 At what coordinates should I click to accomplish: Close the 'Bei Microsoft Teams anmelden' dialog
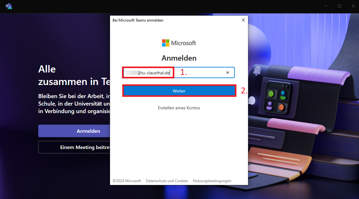(243, 20)
